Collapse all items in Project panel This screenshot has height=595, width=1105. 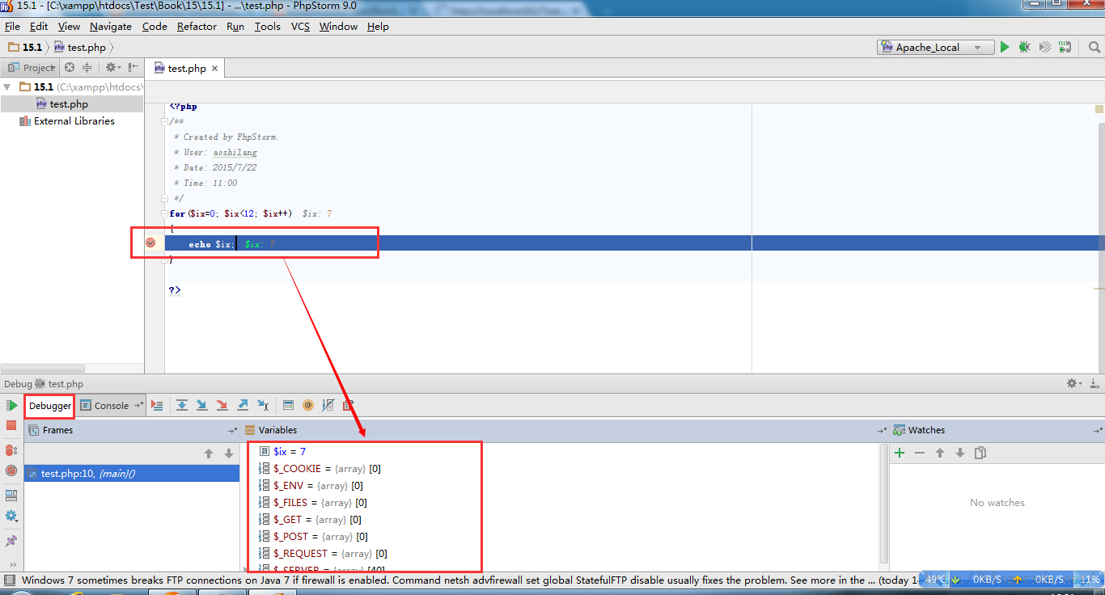click(87, 68)
